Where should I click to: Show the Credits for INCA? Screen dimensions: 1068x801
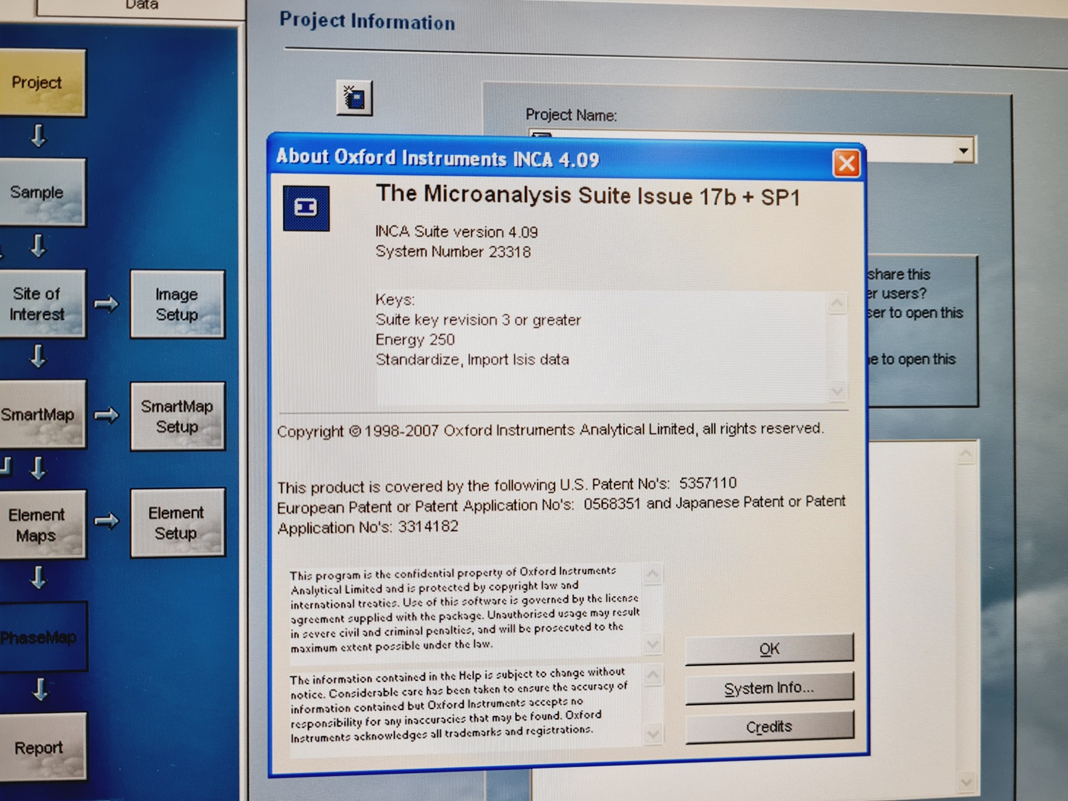(x=769, y=727)
